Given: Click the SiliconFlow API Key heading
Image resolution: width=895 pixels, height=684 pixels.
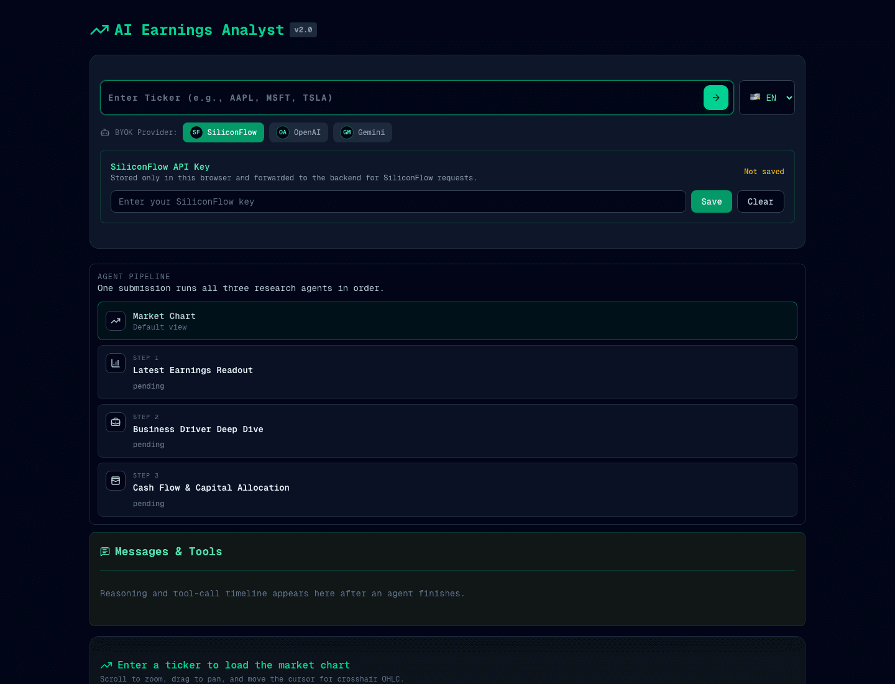Looking at the screenshot, I should coord(160,167).
